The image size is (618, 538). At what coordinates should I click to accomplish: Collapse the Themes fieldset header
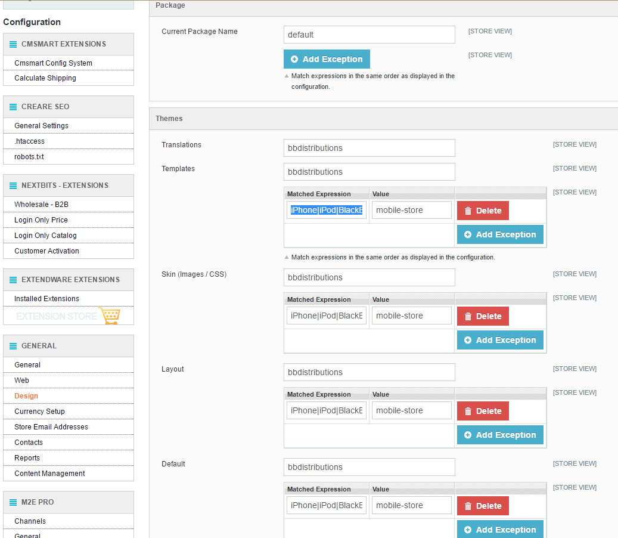[x=383, y=119]
